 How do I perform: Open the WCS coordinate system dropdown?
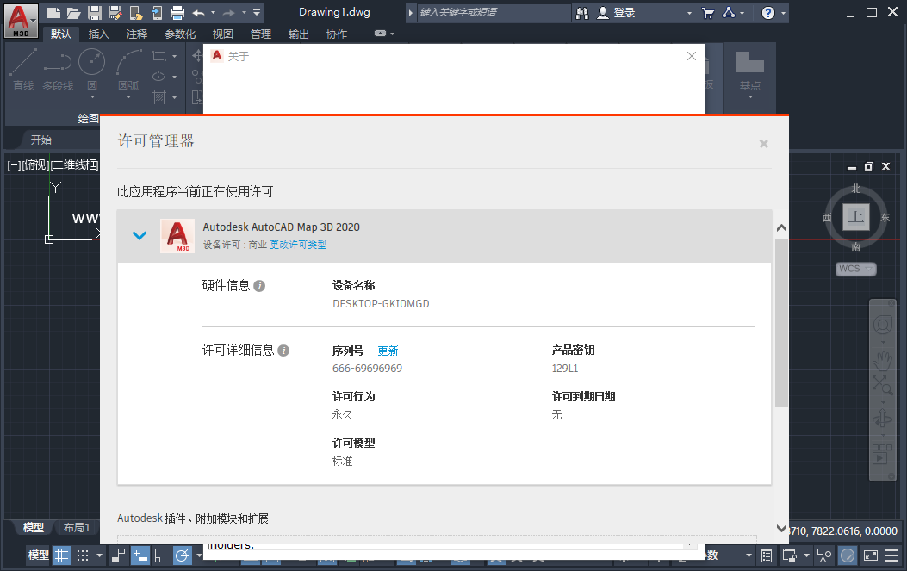pyautogui.click(x=855, y=269)
